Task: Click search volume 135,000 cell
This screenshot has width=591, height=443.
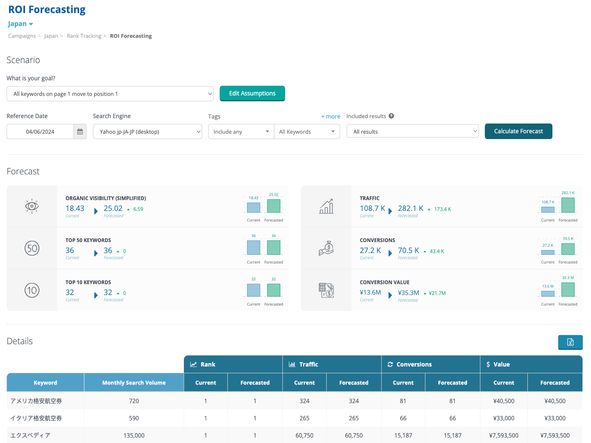Action: coord(134,436)
